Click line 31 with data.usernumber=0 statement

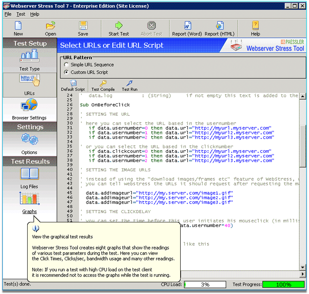(x=180, y=128)
